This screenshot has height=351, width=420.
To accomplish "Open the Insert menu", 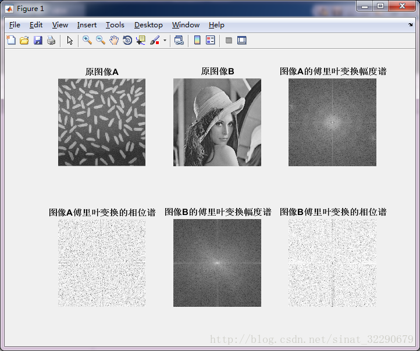I will coord(87,25).
